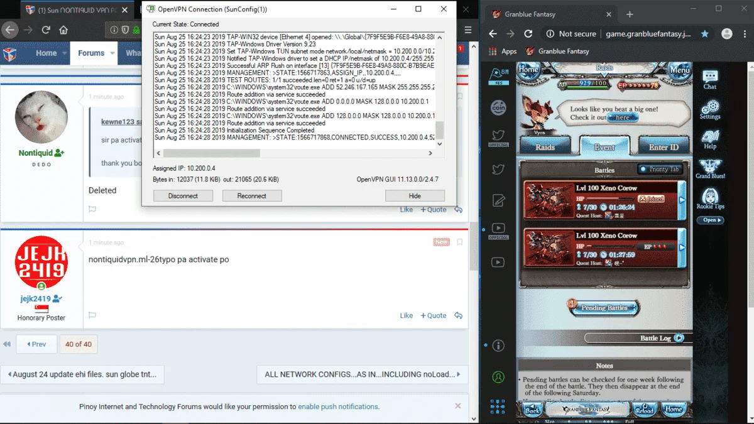Screen dimensions: 754x424
Task: Open Chat icon in Granblue sidebar
Action: point(710,79)
